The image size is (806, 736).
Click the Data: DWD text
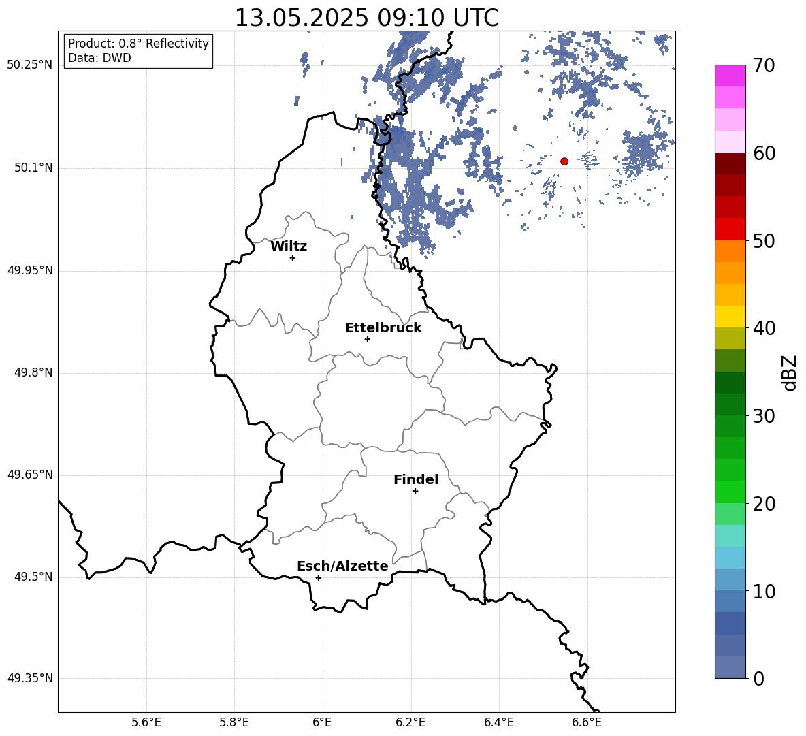pyautogui.click(x=99, y=58)
